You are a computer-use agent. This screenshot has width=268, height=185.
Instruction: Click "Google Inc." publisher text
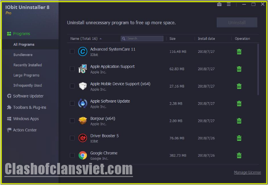[99, 159]
